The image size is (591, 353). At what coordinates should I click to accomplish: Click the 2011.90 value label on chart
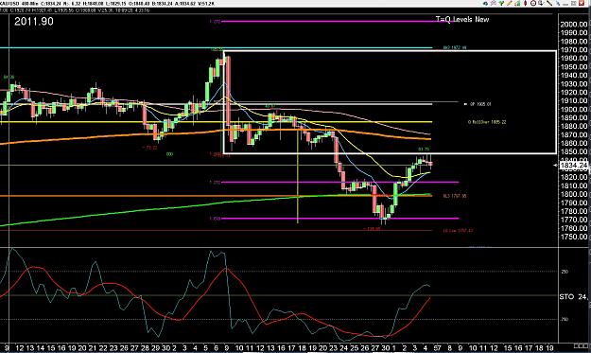34,21
